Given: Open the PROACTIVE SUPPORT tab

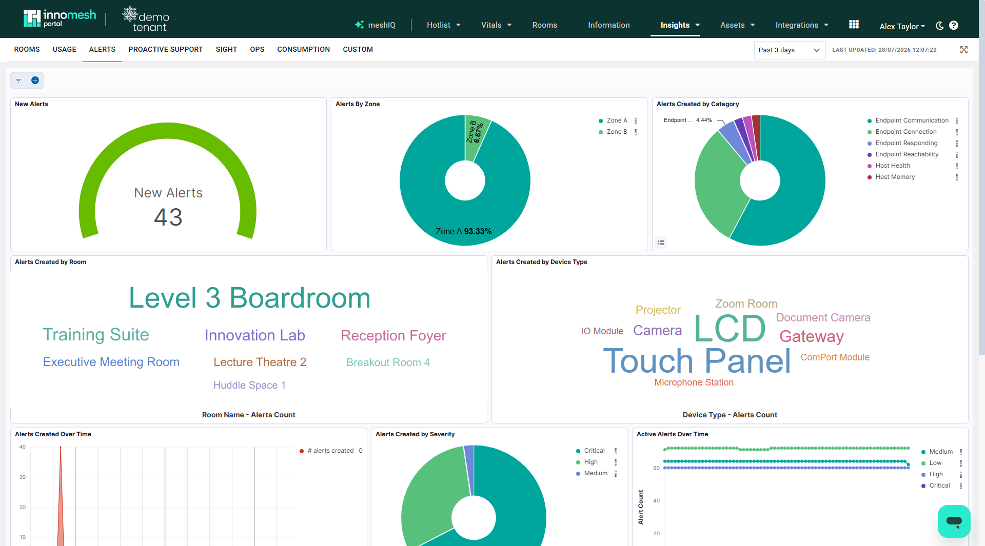Looking at the screenshot, I should tap(166, 50).
